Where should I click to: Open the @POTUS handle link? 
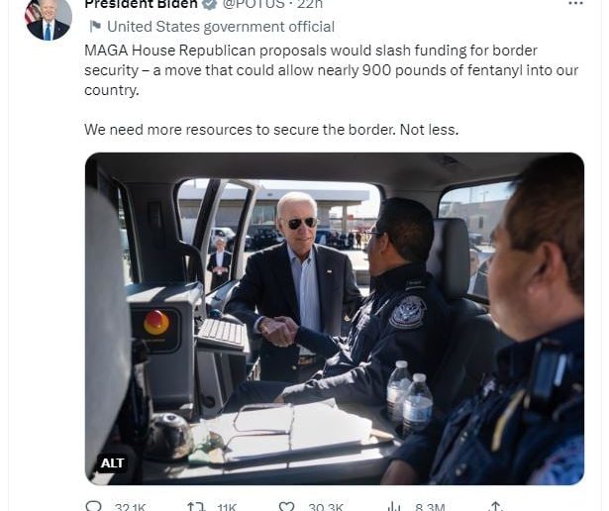[x=254, y=4]
